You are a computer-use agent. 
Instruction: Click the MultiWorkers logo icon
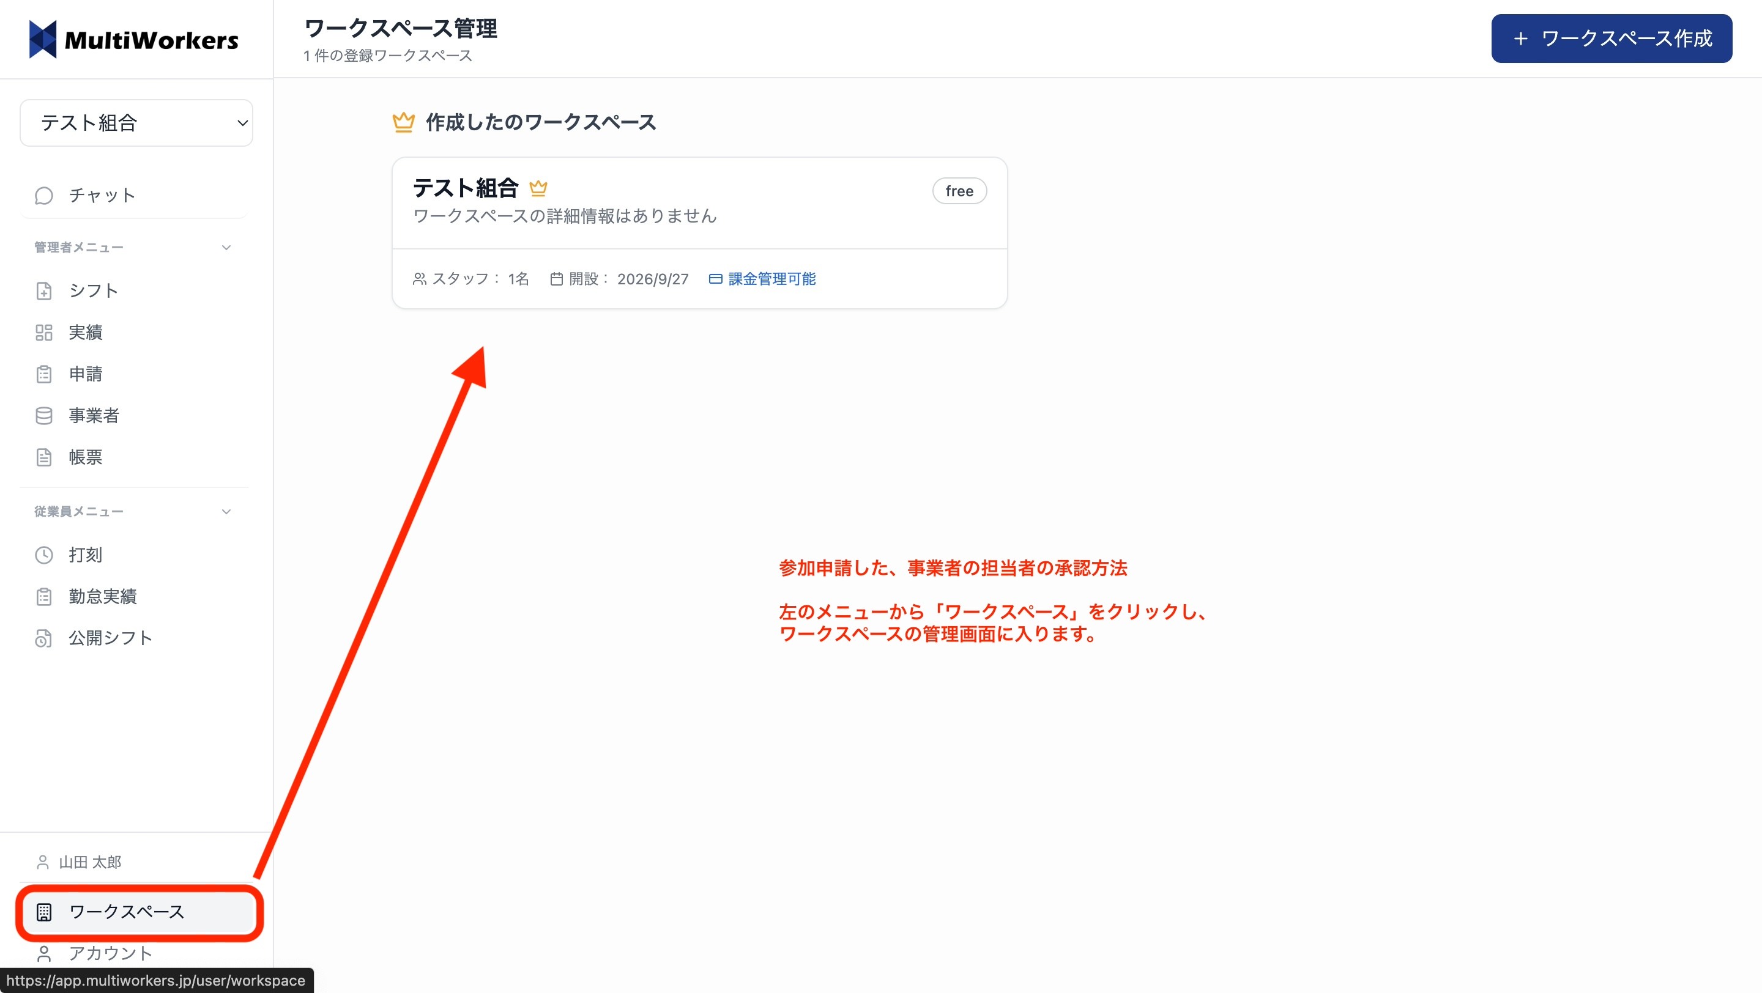pyautogui.click(x=42, y=40)
